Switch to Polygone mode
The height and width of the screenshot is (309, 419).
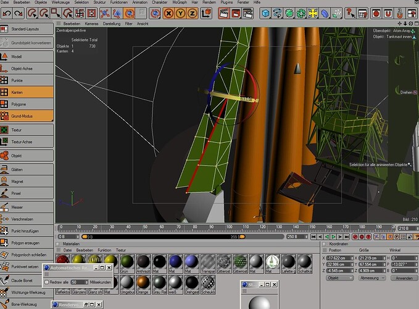click(27, 104)
